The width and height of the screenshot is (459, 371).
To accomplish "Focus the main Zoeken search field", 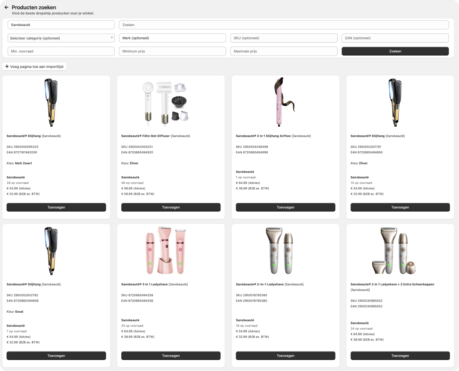I will click(284, 25).
